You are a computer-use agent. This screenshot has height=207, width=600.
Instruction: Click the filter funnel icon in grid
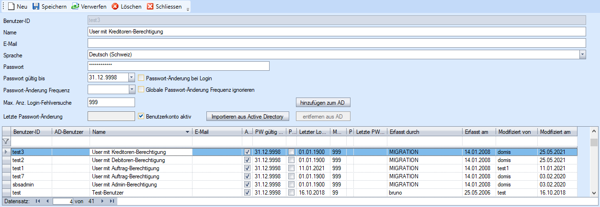pyautogui.click(x=6, y=142)
